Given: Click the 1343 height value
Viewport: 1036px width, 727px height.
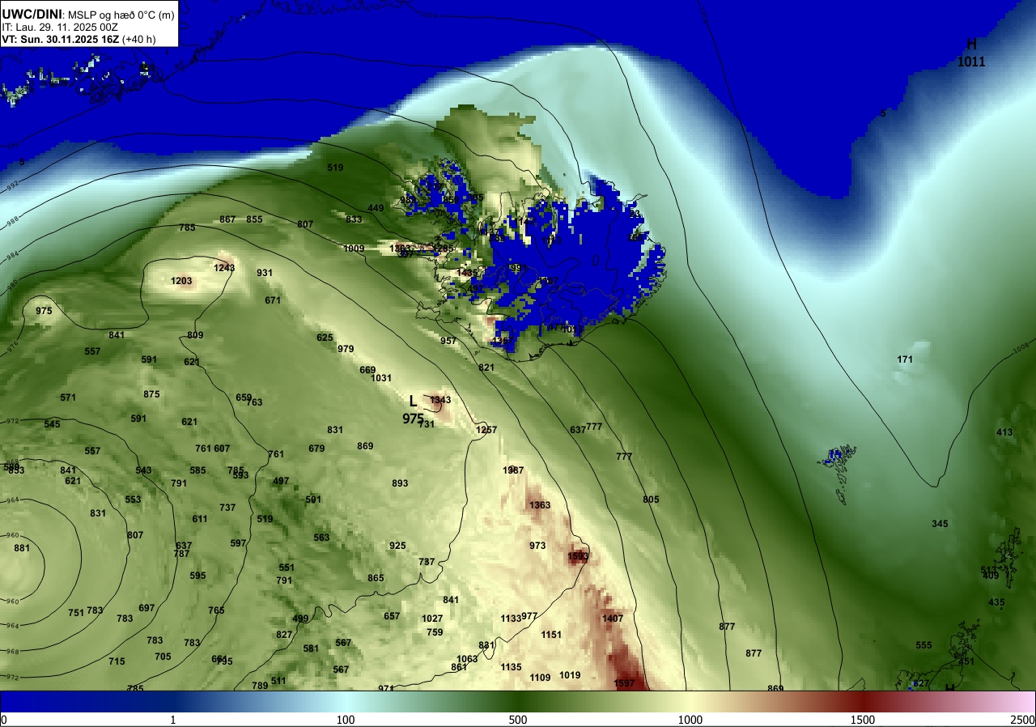Looking at the screenshot, I should point(440,400).
